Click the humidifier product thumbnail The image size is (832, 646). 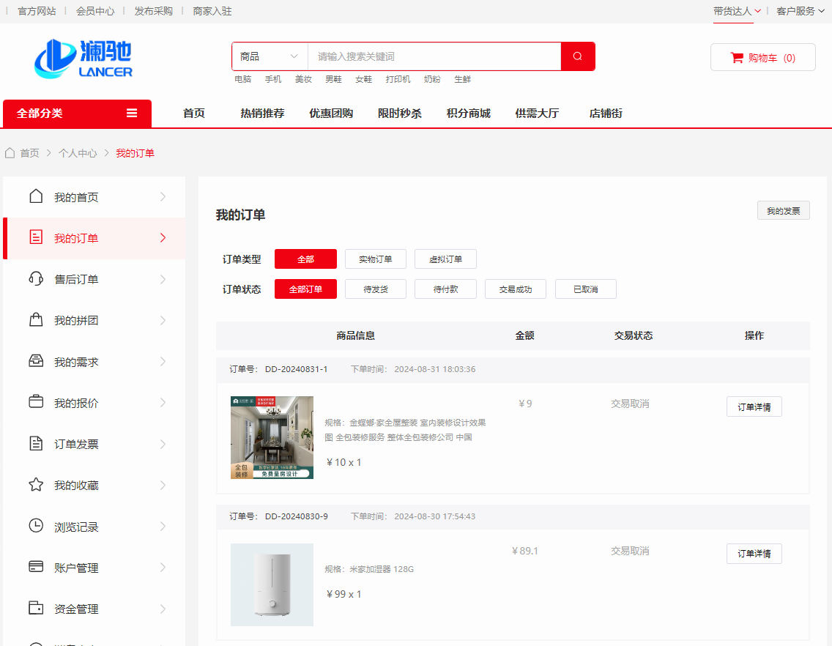click(x=272, y=584)
